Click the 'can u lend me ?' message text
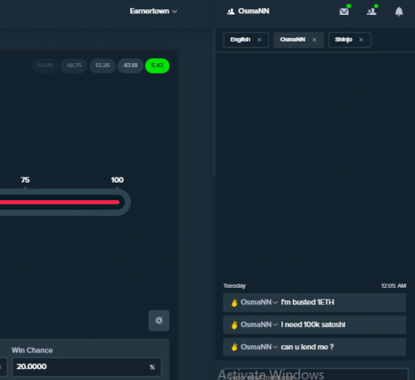Screen dimensions: 415x380 click(307, 347)
